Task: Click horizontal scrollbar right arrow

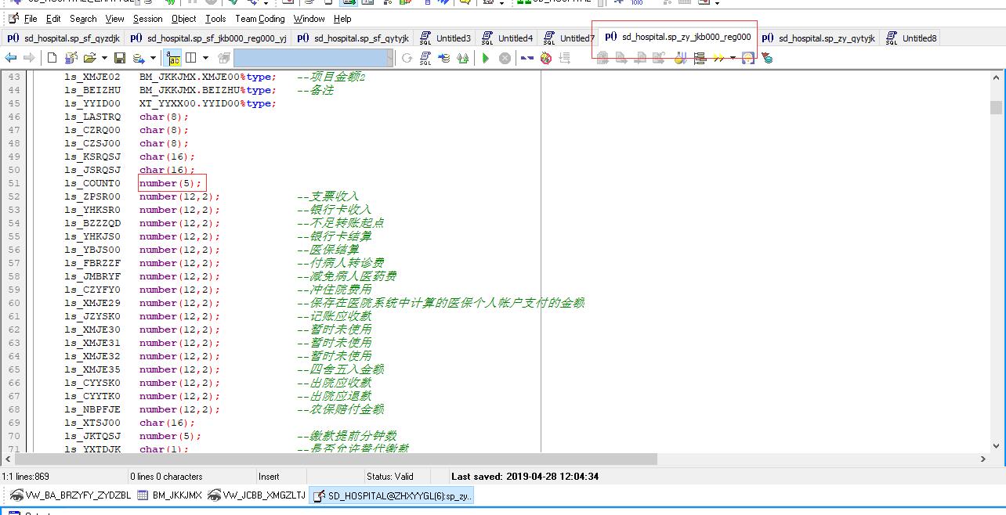Action: [x=983, y=459]
